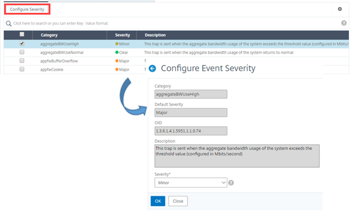The height and width of the screenshot is (218, 353).
Task: Uncheck the aggregateBWUseHigh row checkbox
Action: [x=22, y=43]
